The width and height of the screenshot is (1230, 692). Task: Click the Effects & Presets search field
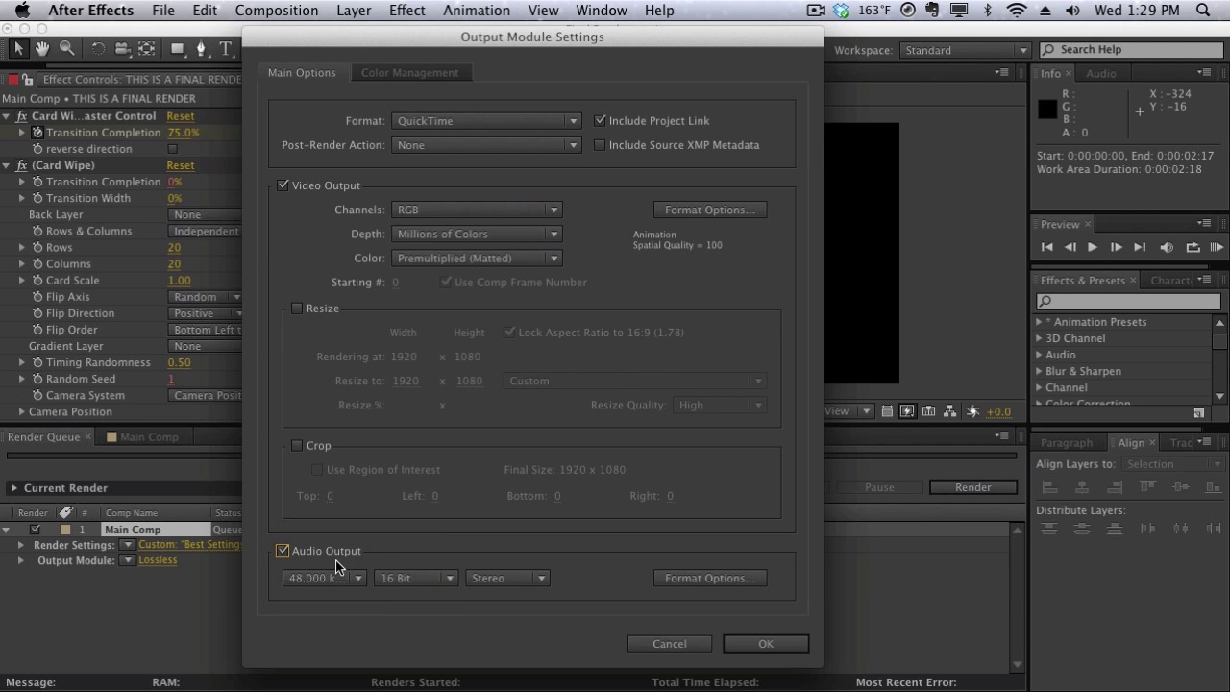[x=1128, y=302]
